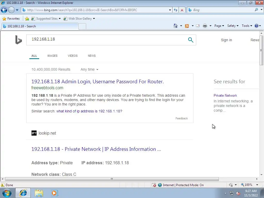The height and width of the screenshot is (198, 264).
Task: Open the Safety menu
Action: (233, 26)
